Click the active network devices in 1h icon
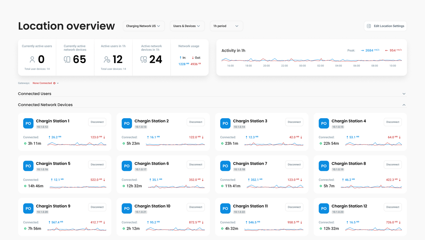 pyautogui.click(x=143, y=60)
